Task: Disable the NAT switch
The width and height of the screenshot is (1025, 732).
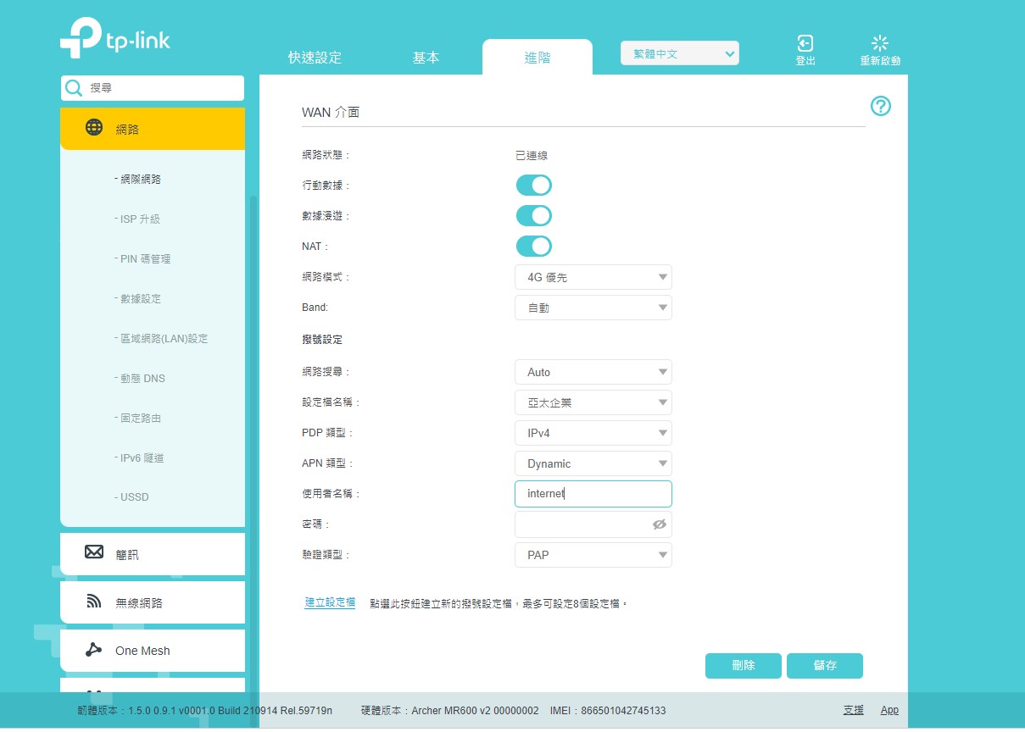Action: [534, 246]
